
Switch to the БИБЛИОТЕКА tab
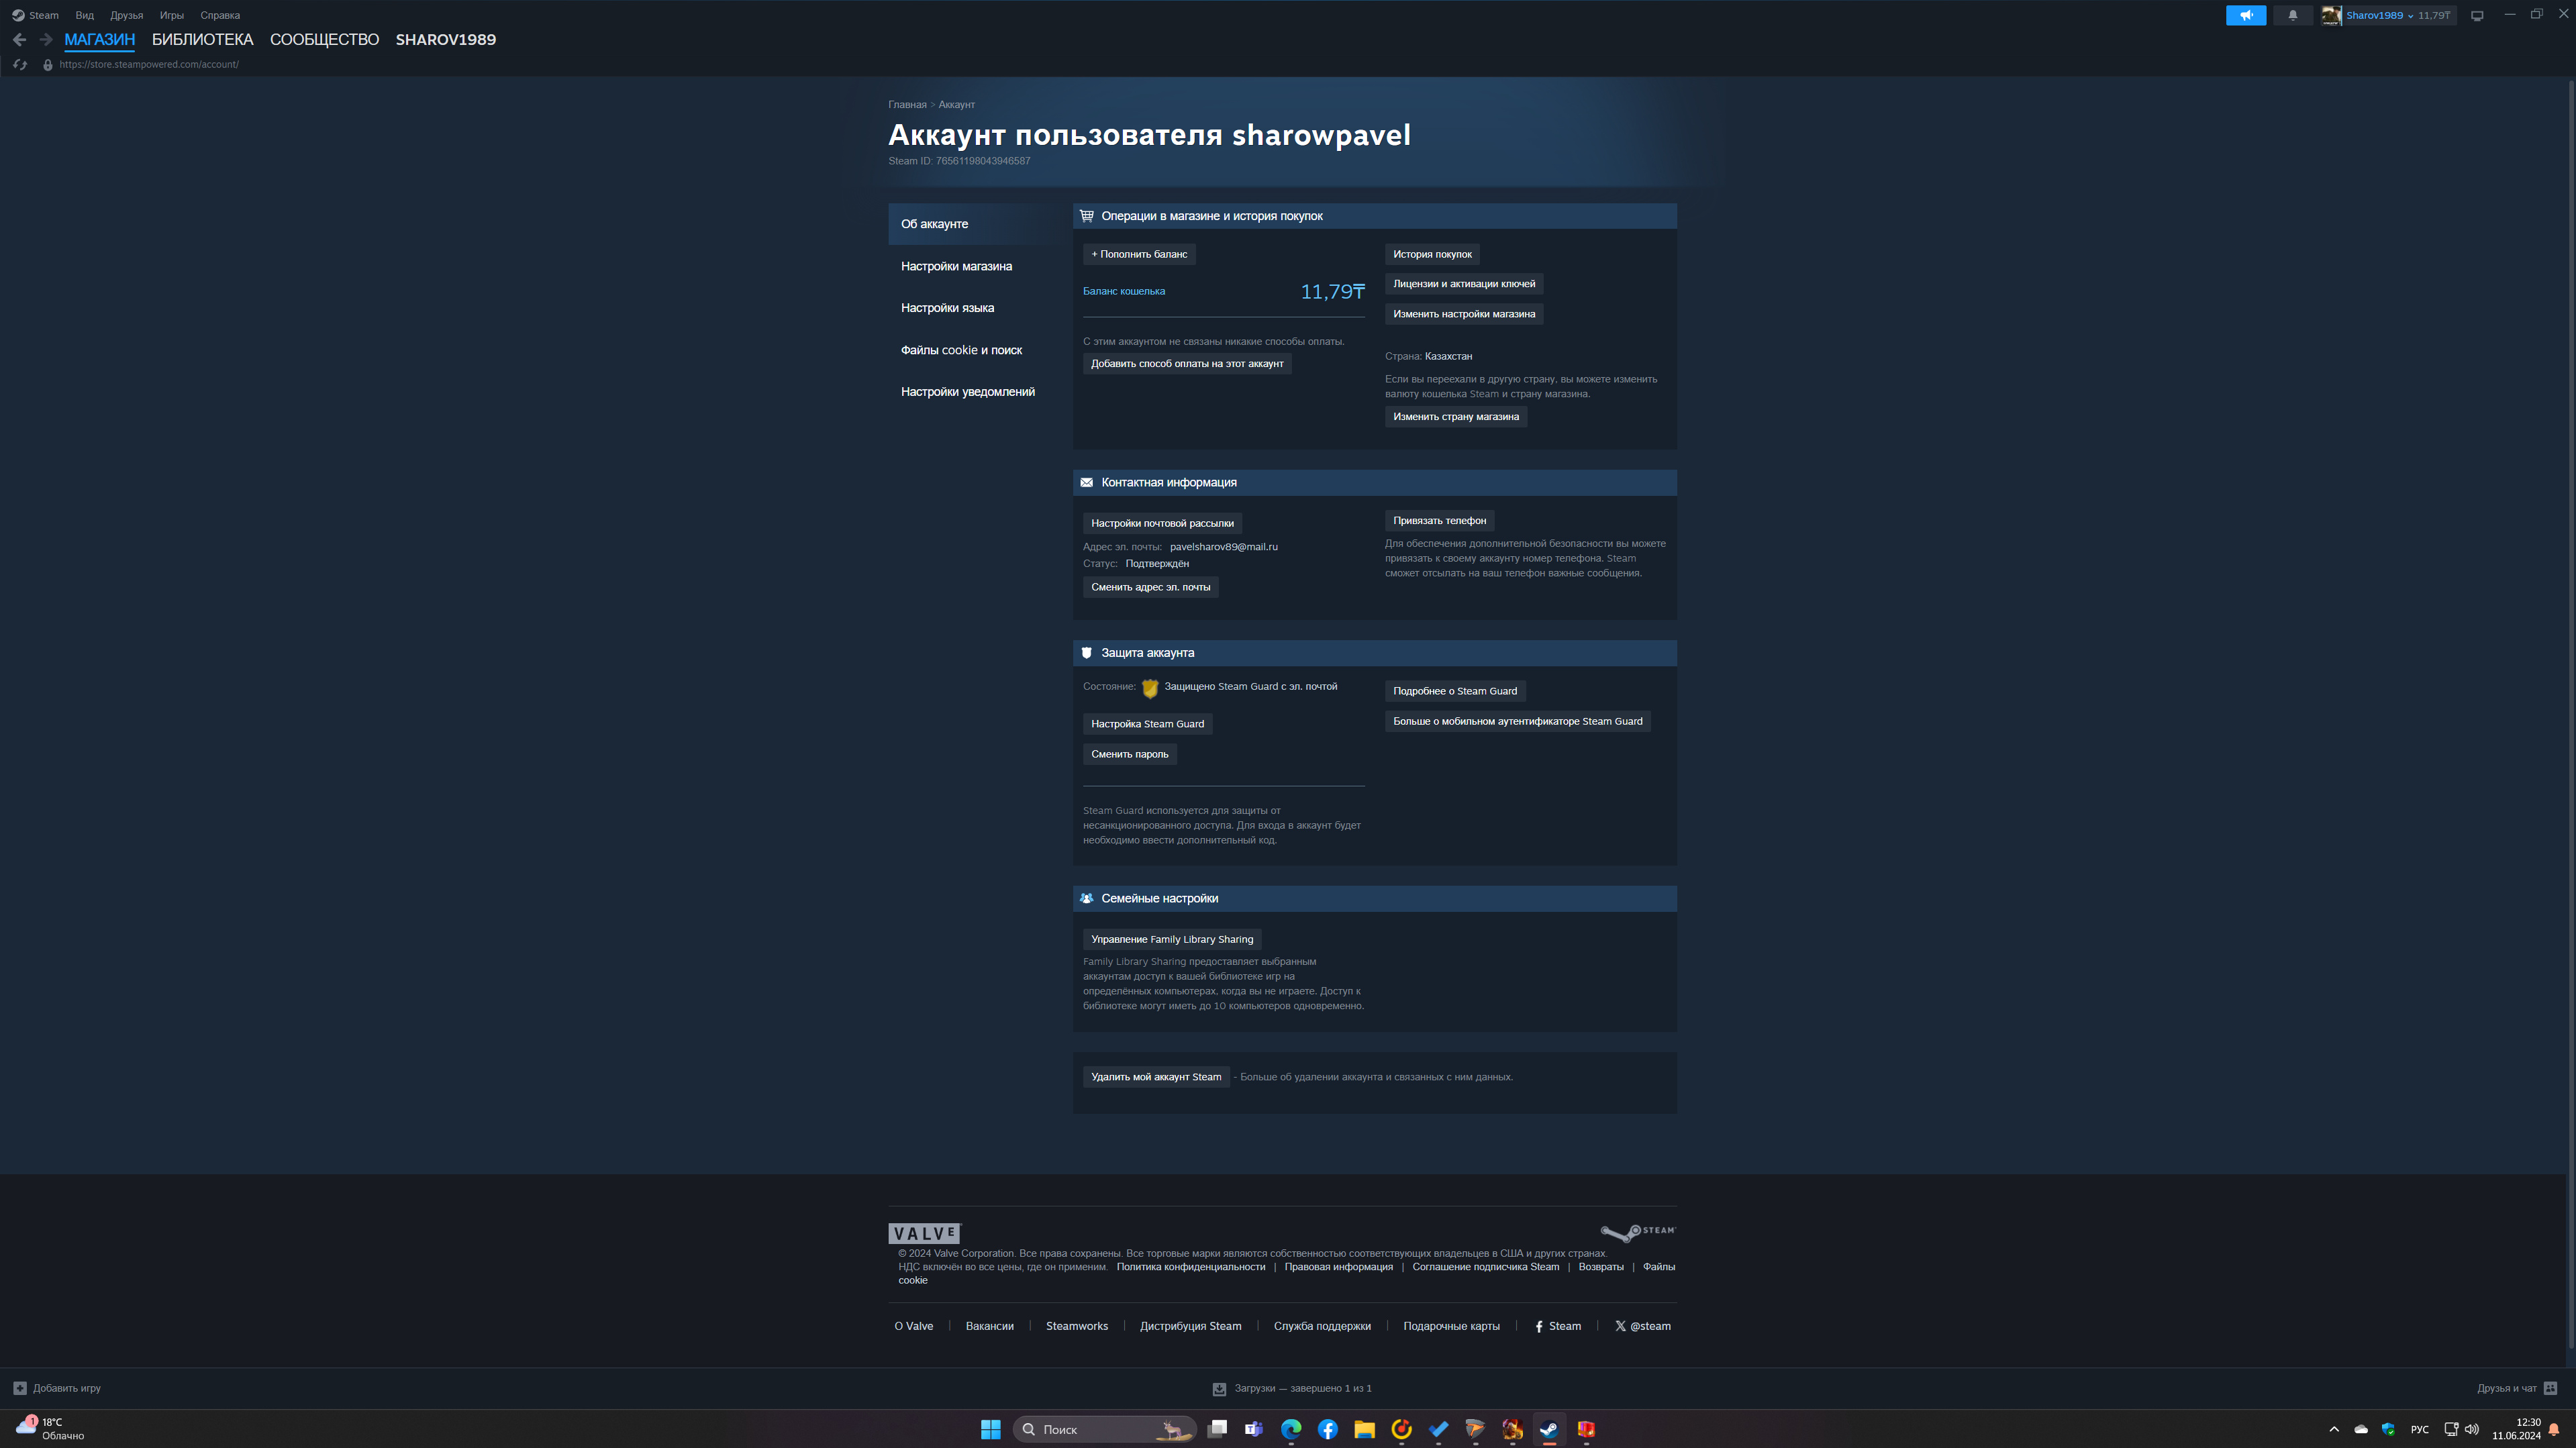(203, 40)
